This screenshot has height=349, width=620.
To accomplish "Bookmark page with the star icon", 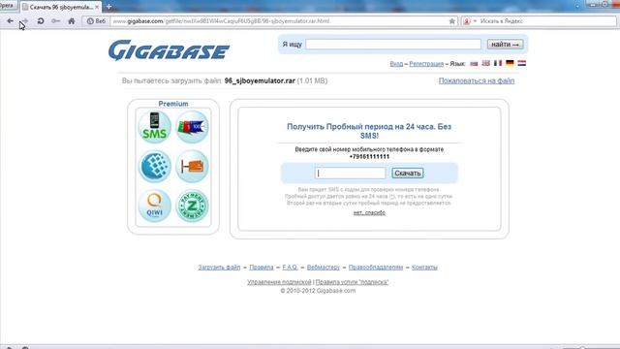I will 452,21.
